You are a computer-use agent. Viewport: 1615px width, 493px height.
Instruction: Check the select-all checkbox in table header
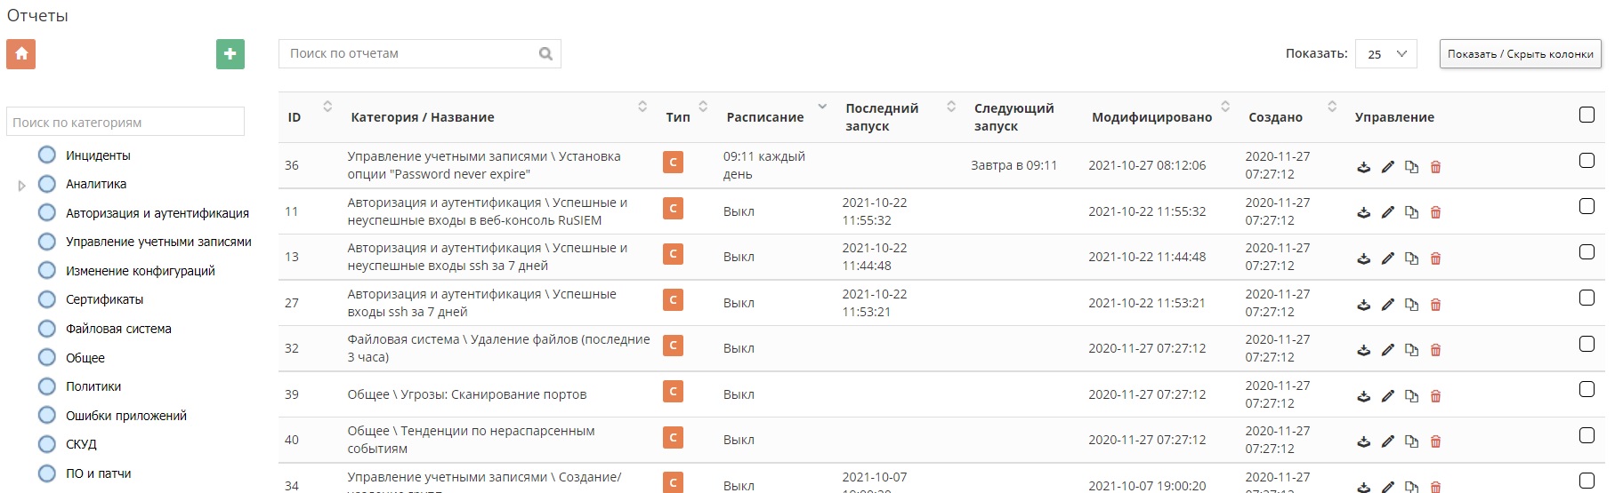(x=1587, y=115)
